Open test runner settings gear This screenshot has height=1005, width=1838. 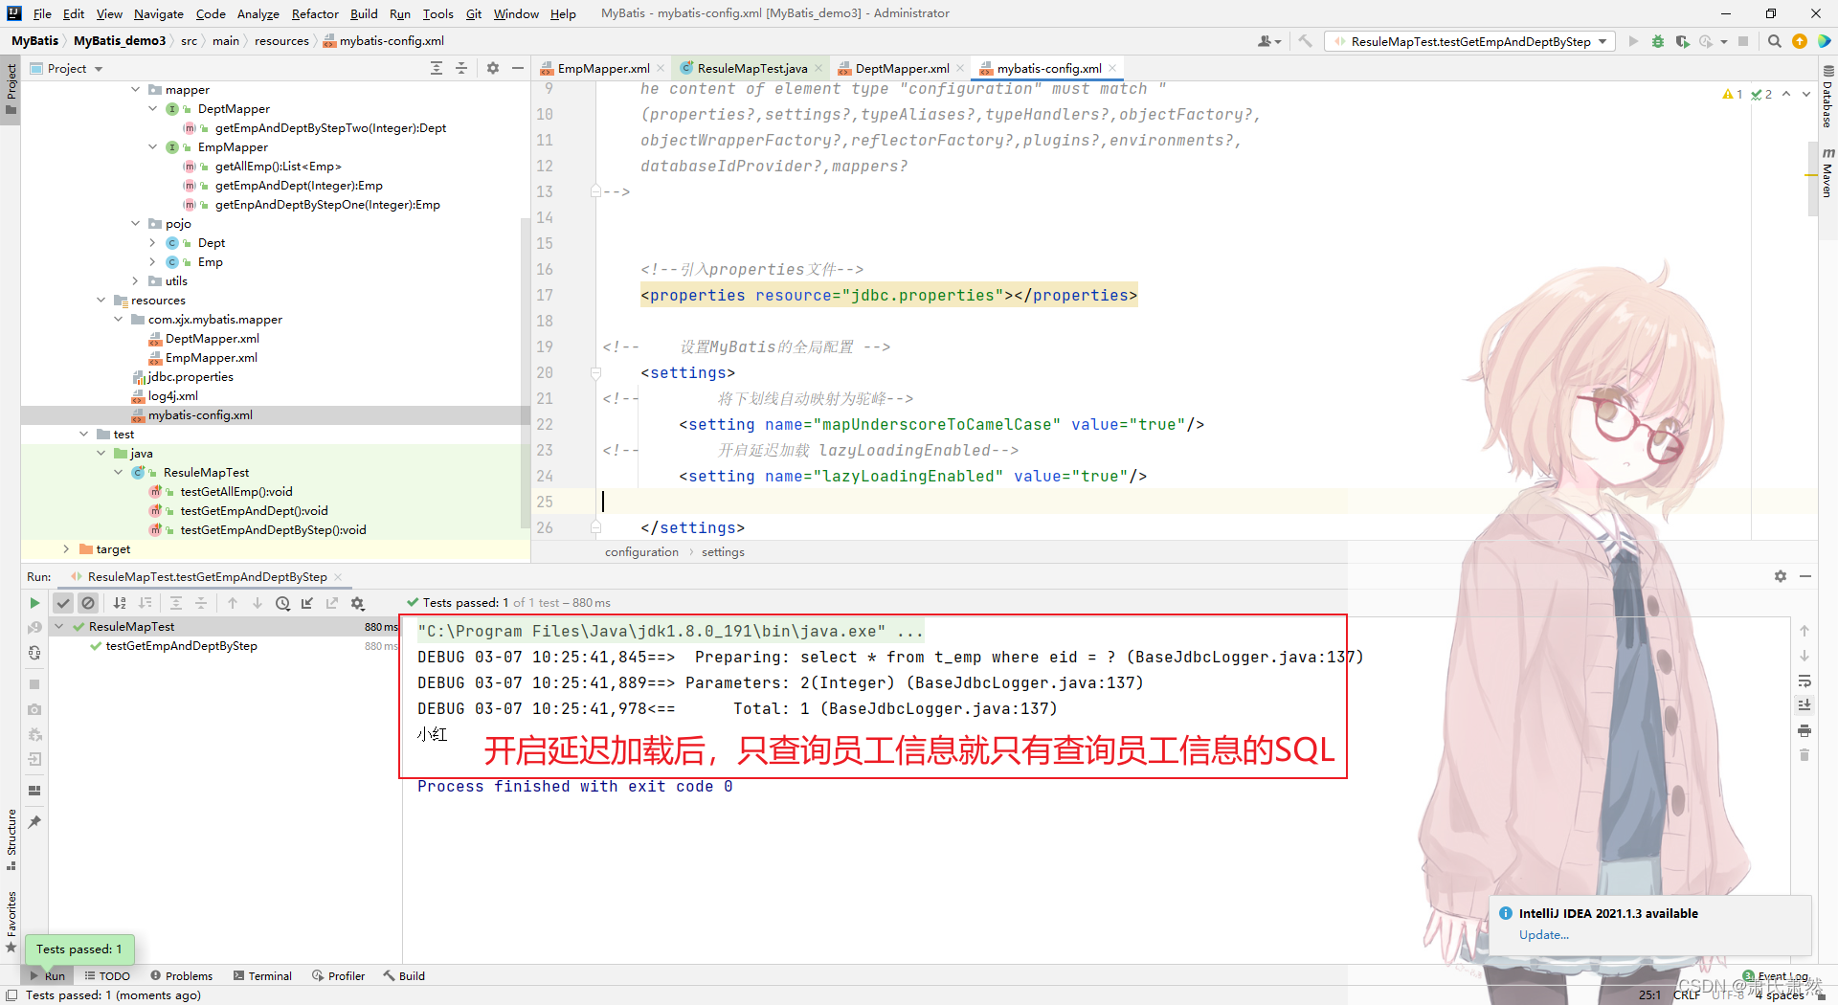(x=358, y=603)
